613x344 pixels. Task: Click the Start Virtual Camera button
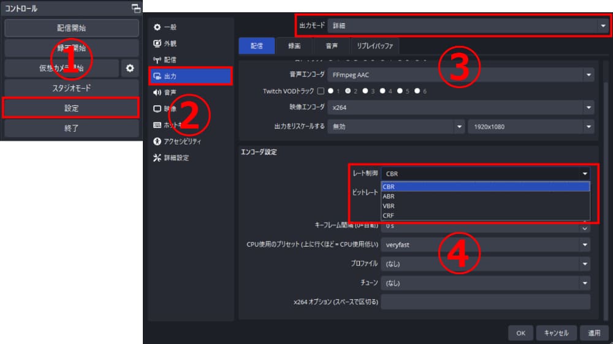click(61, 69)
